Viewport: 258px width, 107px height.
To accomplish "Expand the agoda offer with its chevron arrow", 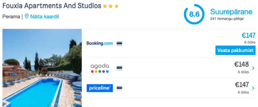I will click(x=253, y=68).
